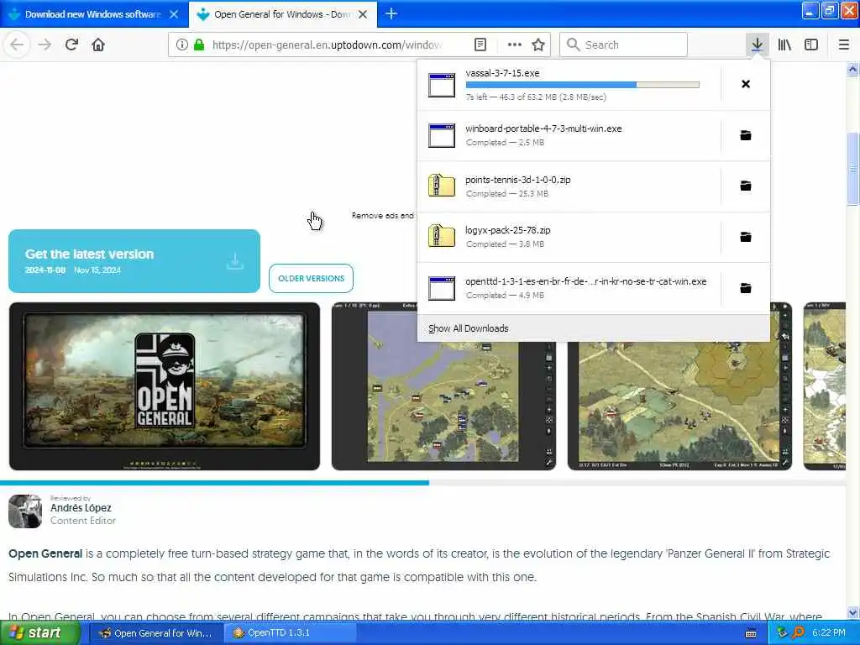Viewport: 860px width, 645px height.
Task: Click the openttd exe file icon
Action: point(442,287)
